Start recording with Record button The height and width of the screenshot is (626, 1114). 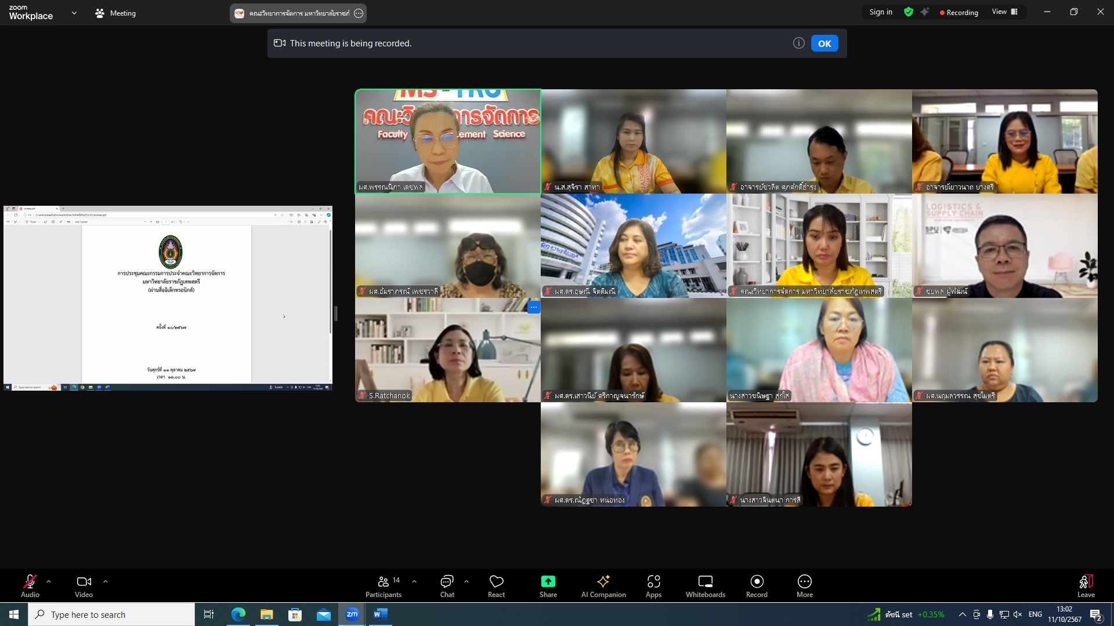757,585
